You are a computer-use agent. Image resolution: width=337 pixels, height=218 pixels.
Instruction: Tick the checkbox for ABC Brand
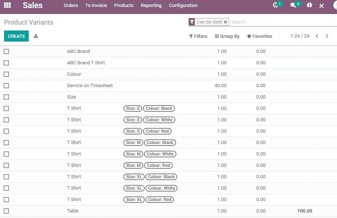pyautogui.click(x=6, y=51)
